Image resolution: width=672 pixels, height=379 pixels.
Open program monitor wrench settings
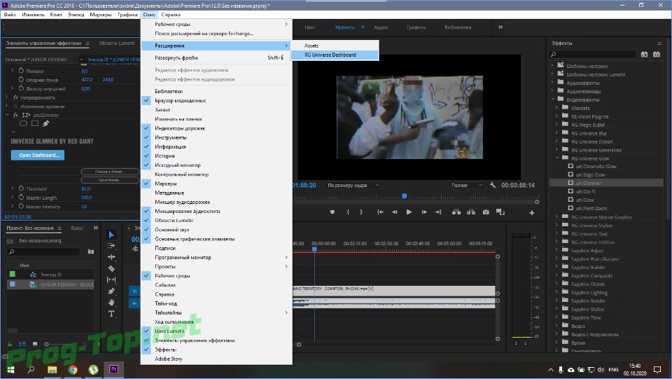pos(493,185)
